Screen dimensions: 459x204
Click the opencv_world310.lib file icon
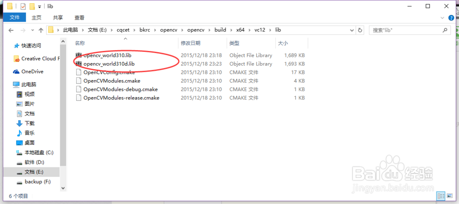78,55
